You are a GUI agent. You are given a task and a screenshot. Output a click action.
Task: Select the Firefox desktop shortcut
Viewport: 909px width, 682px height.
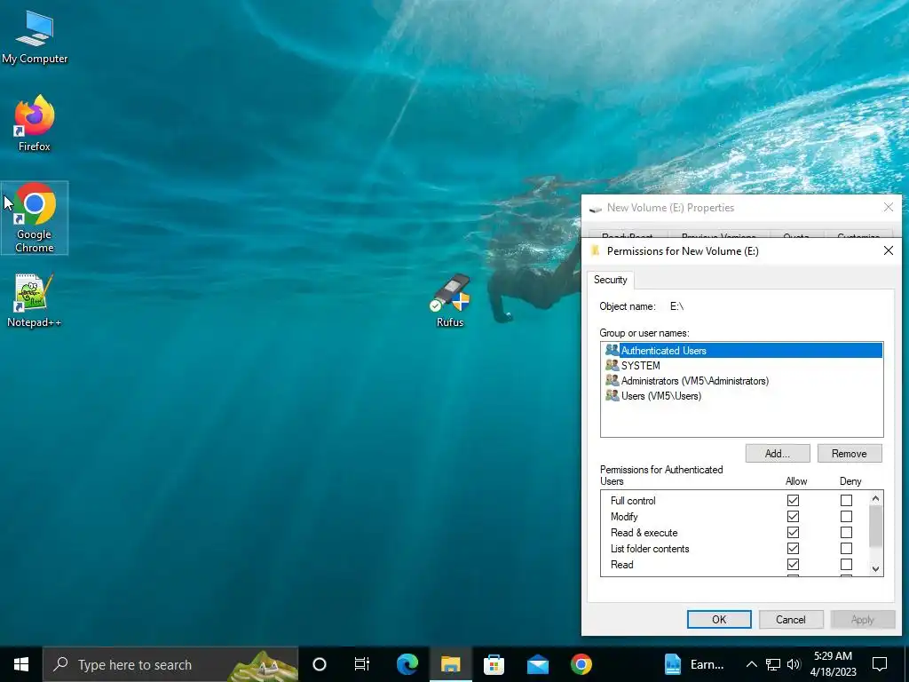tap(35, 123)
